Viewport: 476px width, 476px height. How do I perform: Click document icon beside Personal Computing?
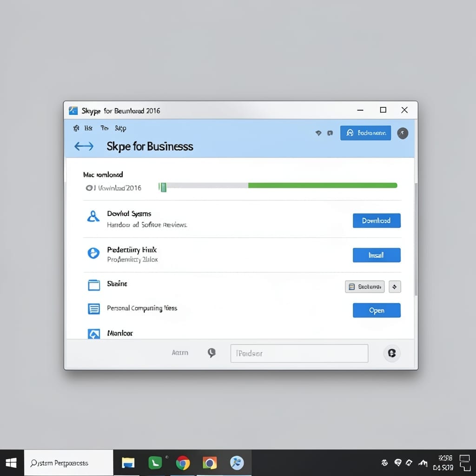coord(94,309)
